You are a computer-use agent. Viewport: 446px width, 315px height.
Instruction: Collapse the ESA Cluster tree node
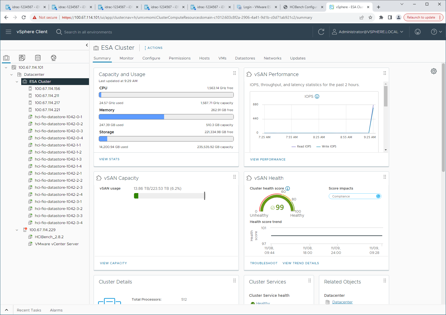(17, 82)
